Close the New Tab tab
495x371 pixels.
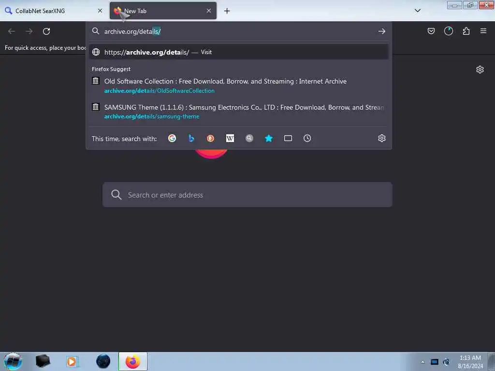(209, 11)
